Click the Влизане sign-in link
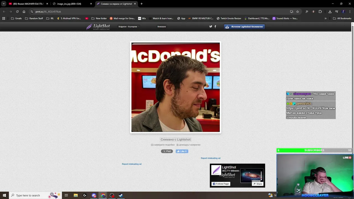This screenshot has width=354, height=199. coord(162,27)
